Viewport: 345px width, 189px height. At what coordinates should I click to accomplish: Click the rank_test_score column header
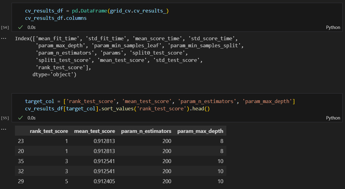point(49,131)
